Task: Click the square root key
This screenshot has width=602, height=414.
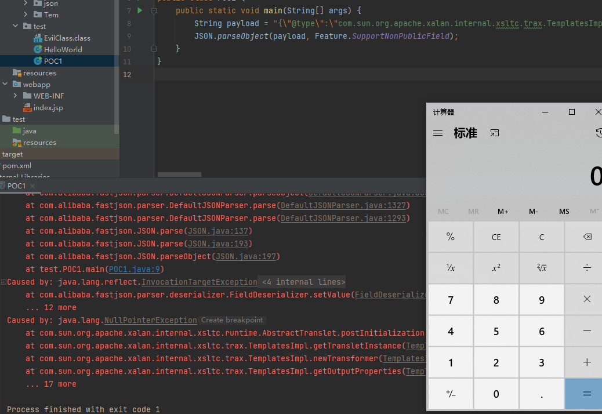Action: 541,268
